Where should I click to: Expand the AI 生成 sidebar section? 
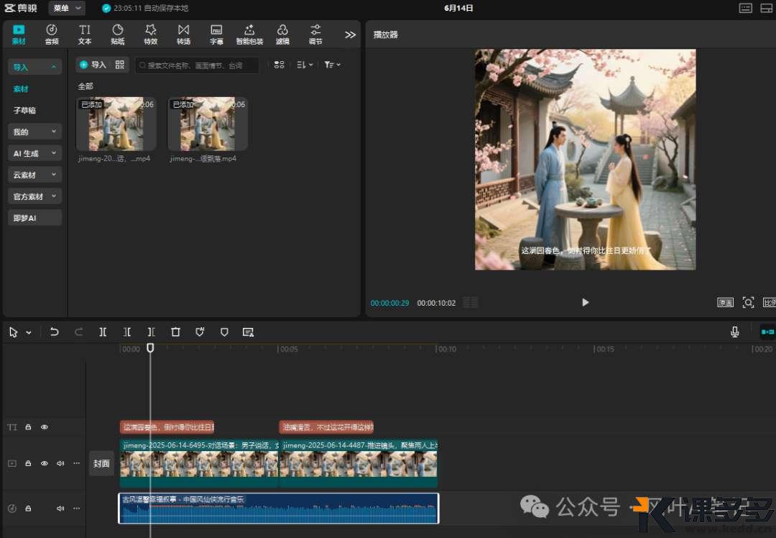tap(34, 153)
